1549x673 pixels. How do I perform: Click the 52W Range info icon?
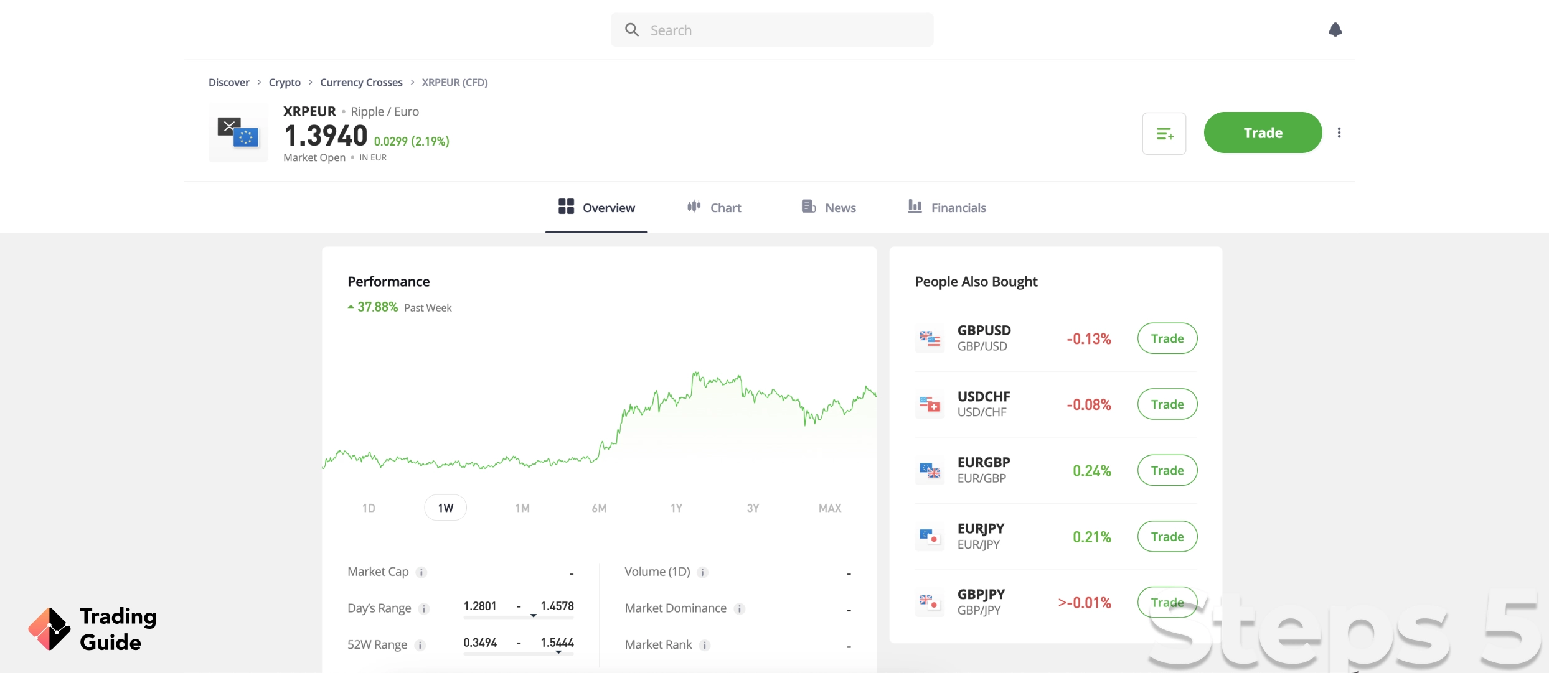[420, 645]
